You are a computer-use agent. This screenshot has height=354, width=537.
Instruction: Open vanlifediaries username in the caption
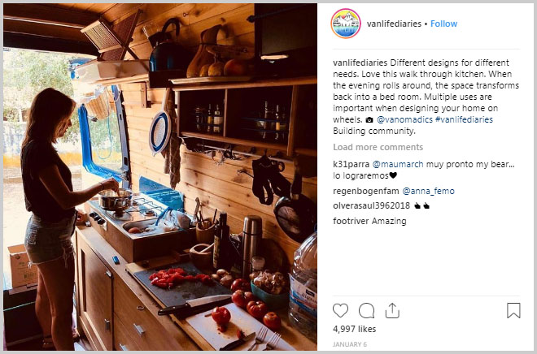click(360, 63)
